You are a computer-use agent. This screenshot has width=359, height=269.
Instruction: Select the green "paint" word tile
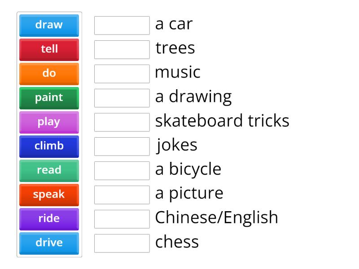pyautogui.click(x=49, y=98)
